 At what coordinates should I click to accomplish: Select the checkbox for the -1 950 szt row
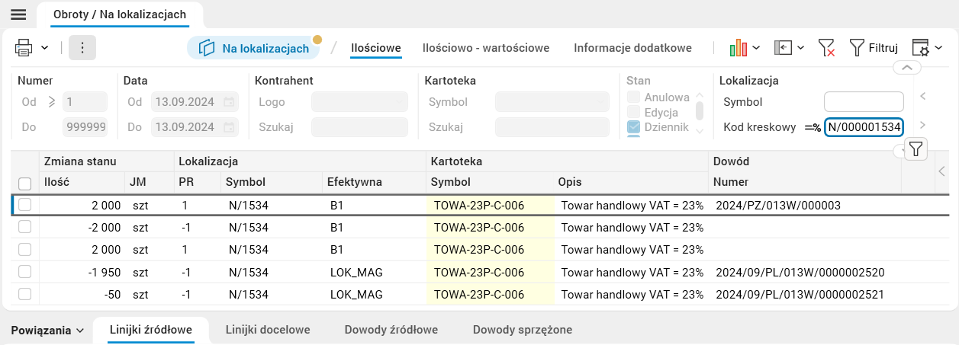tap(25, 272)
